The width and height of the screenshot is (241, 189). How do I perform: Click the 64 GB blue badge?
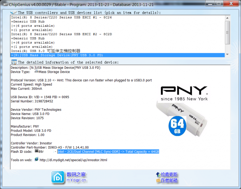point(177,126)
